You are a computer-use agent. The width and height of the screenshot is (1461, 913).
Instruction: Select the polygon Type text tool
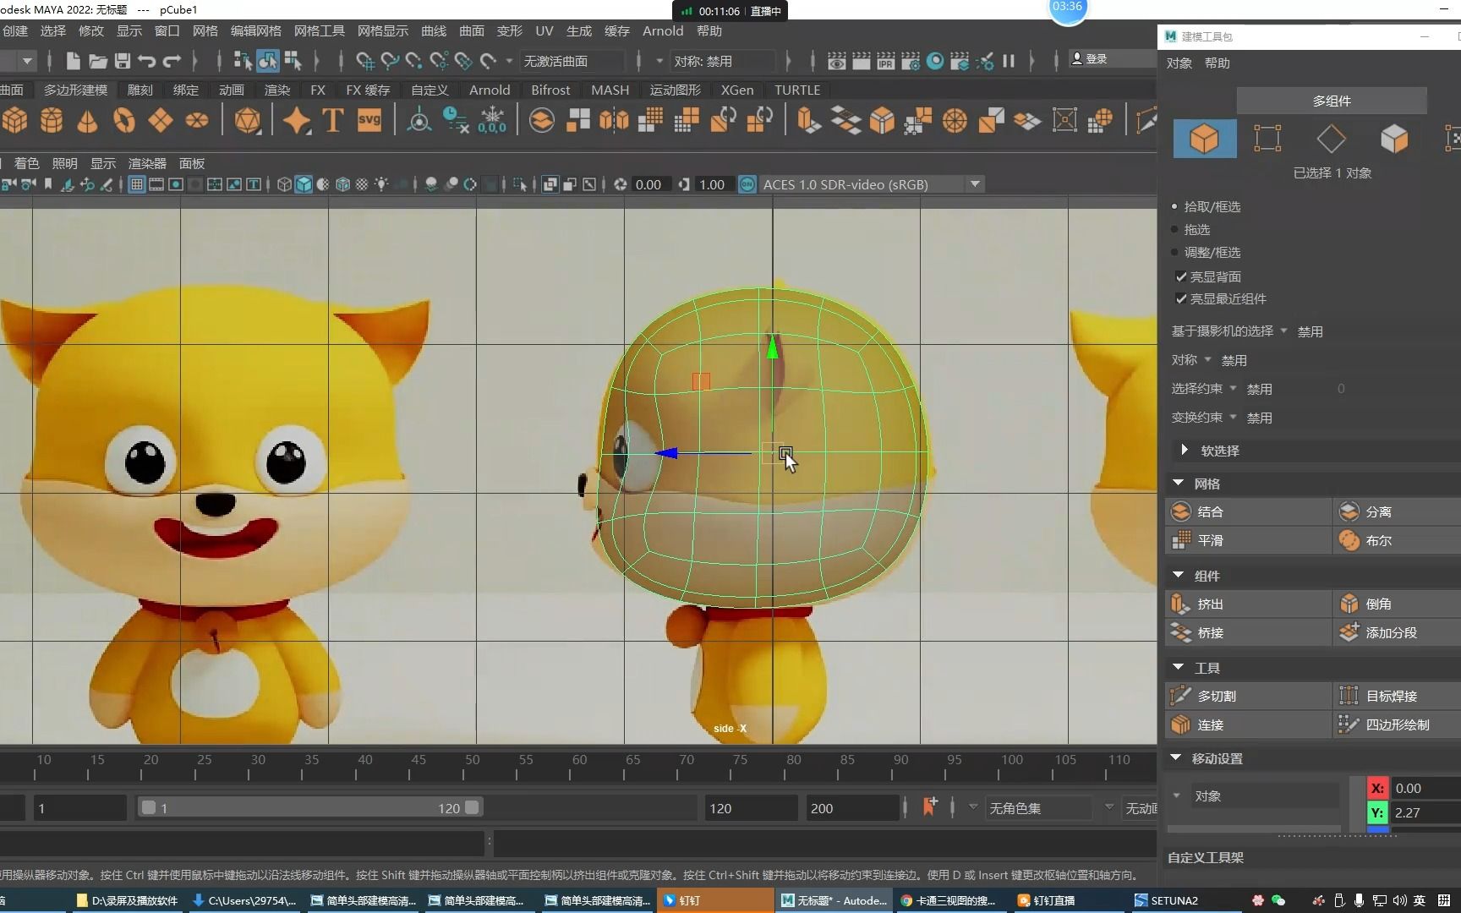[x=333, y=121]
